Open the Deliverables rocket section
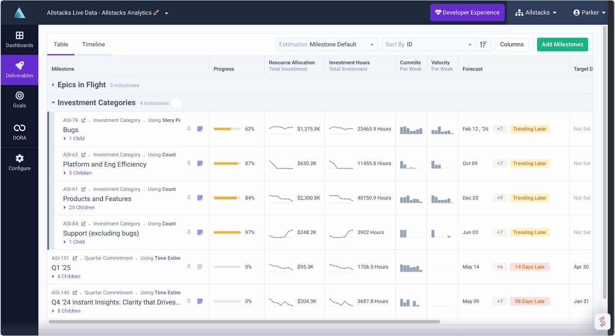This screenshot has width=615, height=336. 19,70
